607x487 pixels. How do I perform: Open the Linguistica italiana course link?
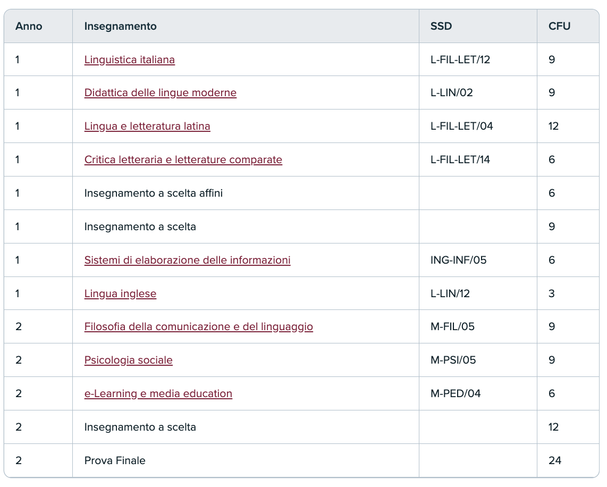click(129, 60)
